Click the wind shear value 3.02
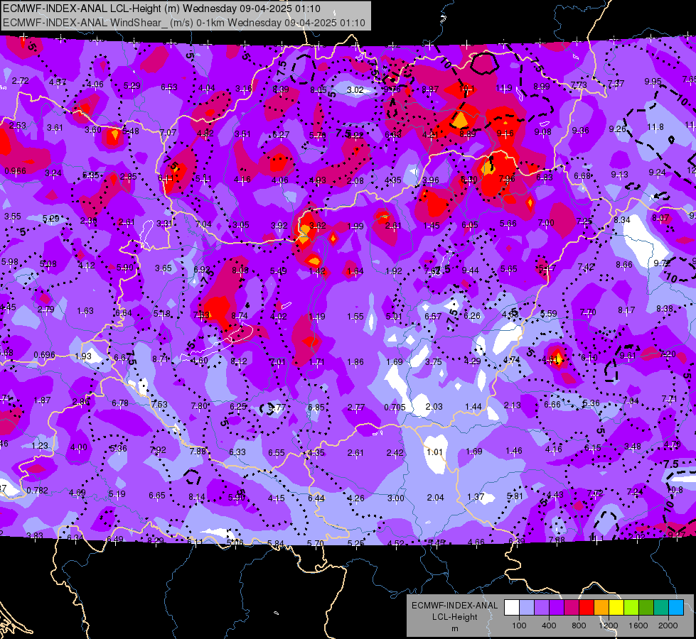The image size is (696, 639). pyautogui.click(x=355, y=90)
